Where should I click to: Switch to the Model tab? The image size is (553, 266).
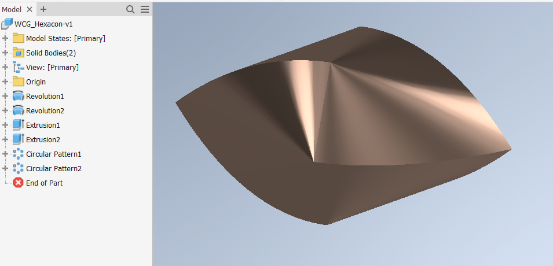coord(12,9)
